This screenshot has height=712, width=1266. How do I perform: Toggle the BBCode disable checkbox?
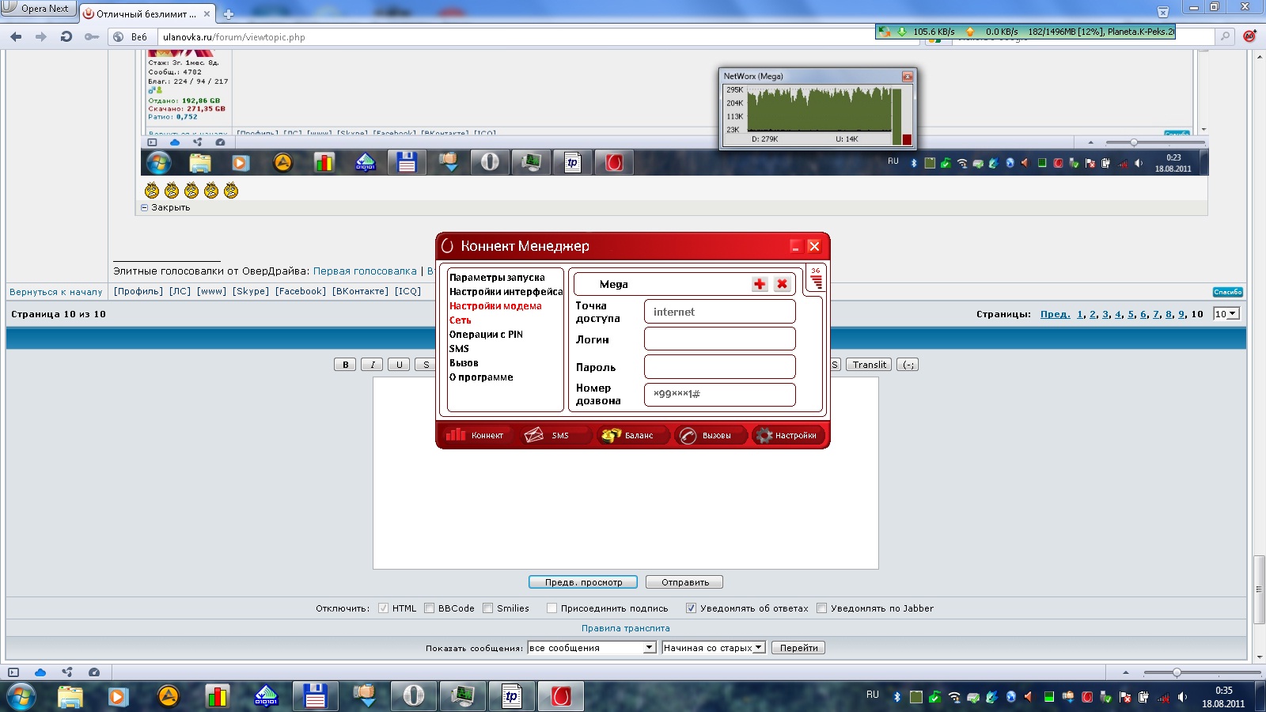pyautogui.click(x=429, y=608)
